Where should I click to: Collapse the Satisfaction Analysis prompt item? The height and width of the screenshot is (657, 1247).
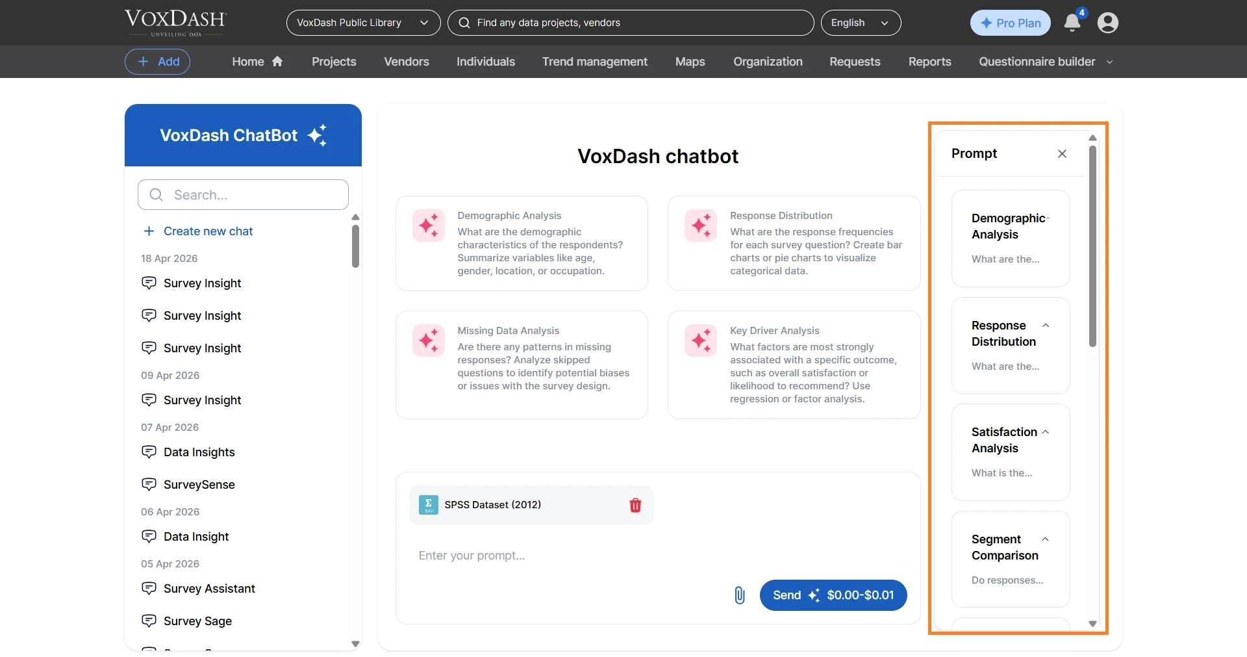point(1046,432)
